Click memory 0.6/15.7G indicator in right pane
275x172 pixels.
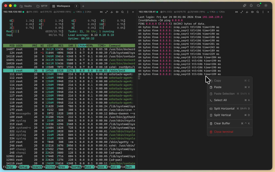[180, 12]
